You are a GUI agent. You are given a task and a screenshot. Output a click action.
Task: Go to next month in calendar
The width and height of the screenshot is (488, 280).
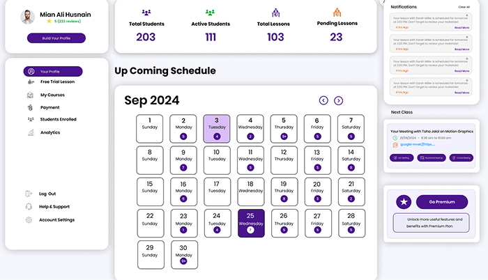click(x=339, y=100)
